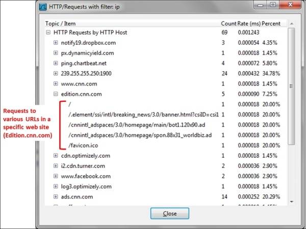
Task: Select the 239.255.255.250:1900 host name
Action: (86, 73)
